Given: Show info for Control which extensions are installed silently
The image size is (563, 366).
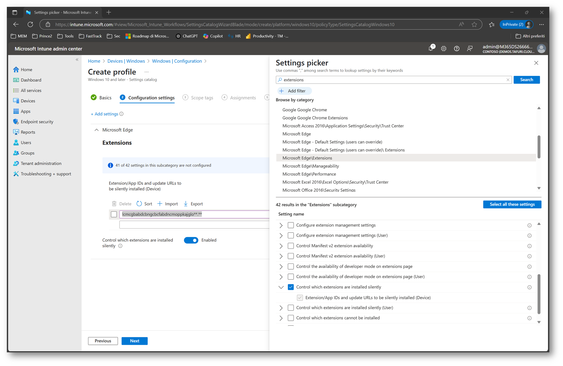Looking at the screenshot, I should pos(529,287).
